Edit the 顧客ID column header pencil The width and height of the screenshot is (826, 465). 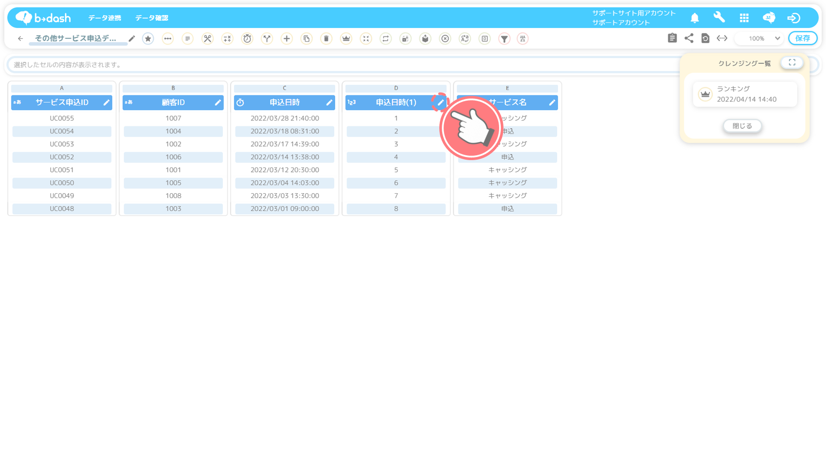pyautogui.click(x=218, y=102)
